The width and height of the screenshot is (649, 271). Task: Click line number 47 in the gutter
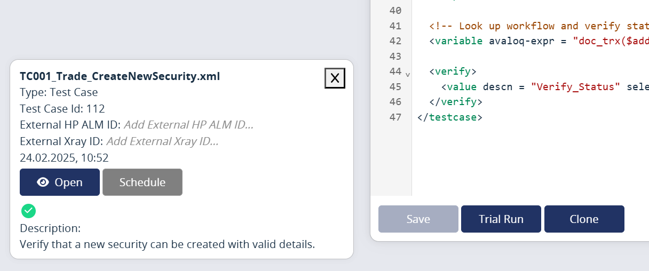point(395,117)
